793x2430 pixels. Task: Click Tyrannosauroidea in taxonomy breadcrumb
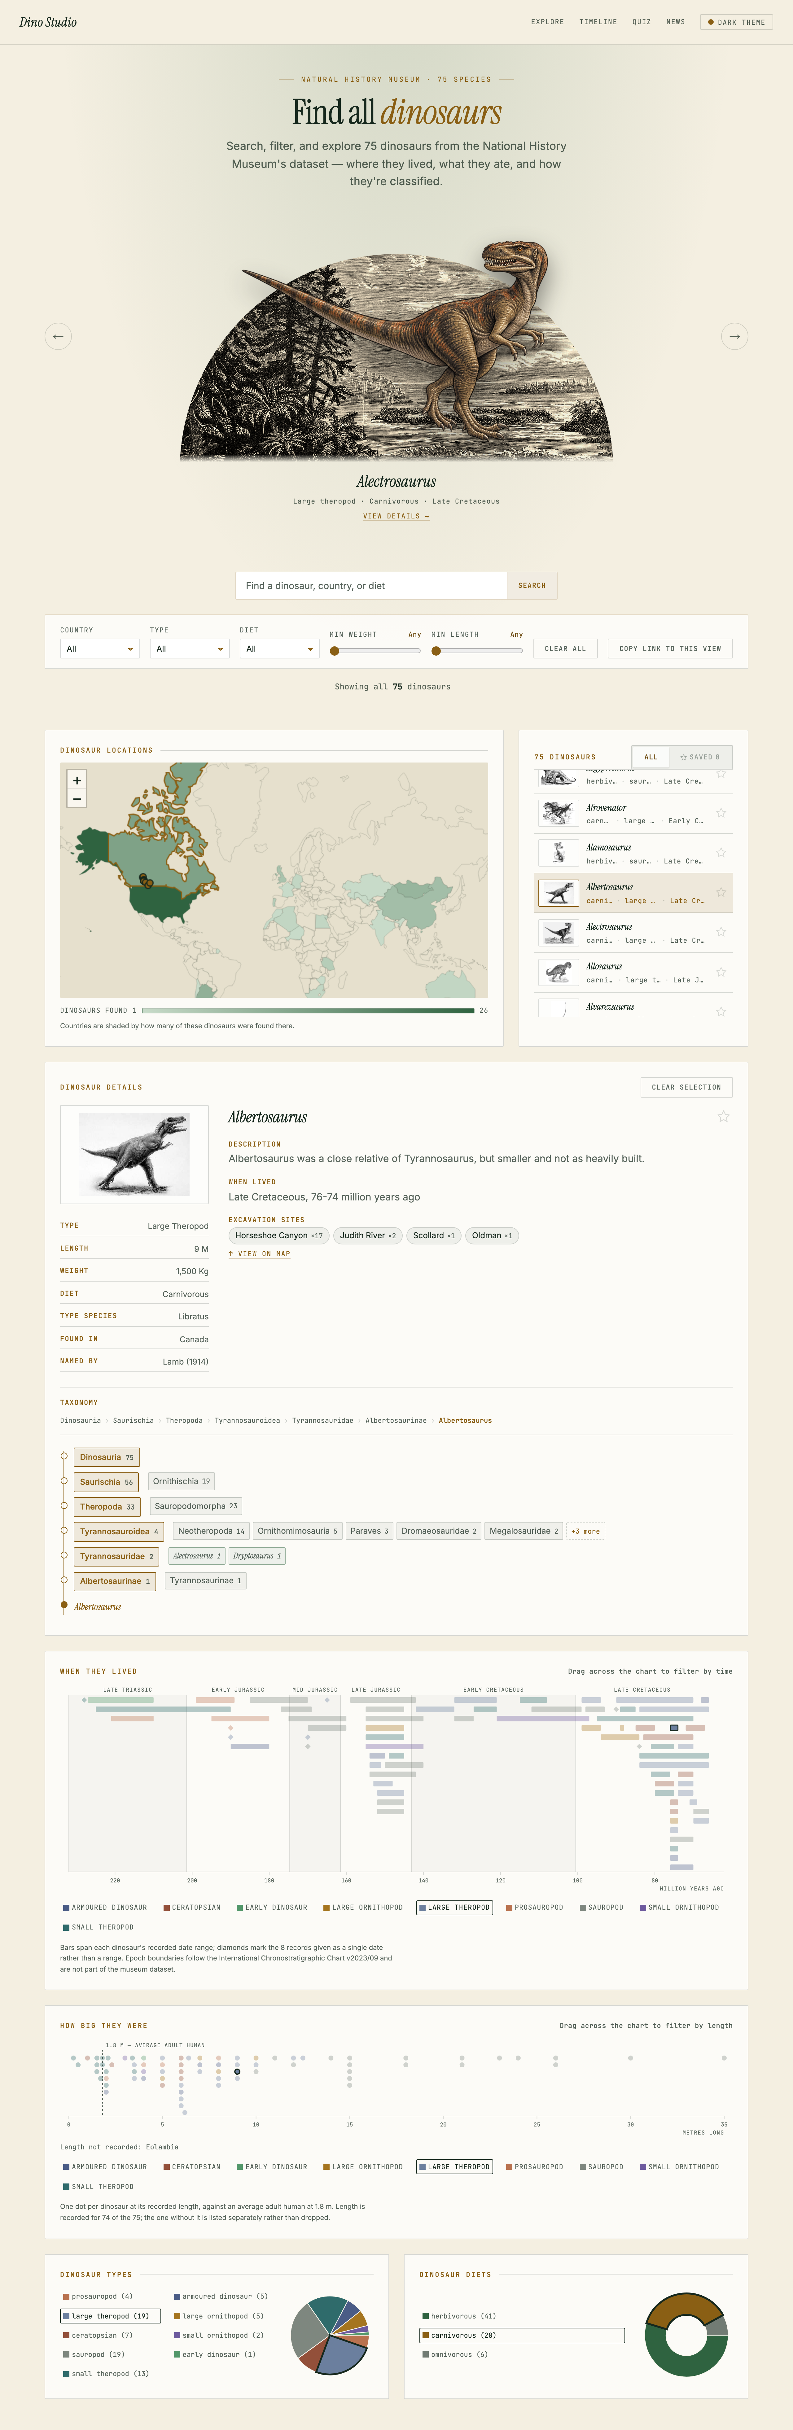coord(247,1421)
